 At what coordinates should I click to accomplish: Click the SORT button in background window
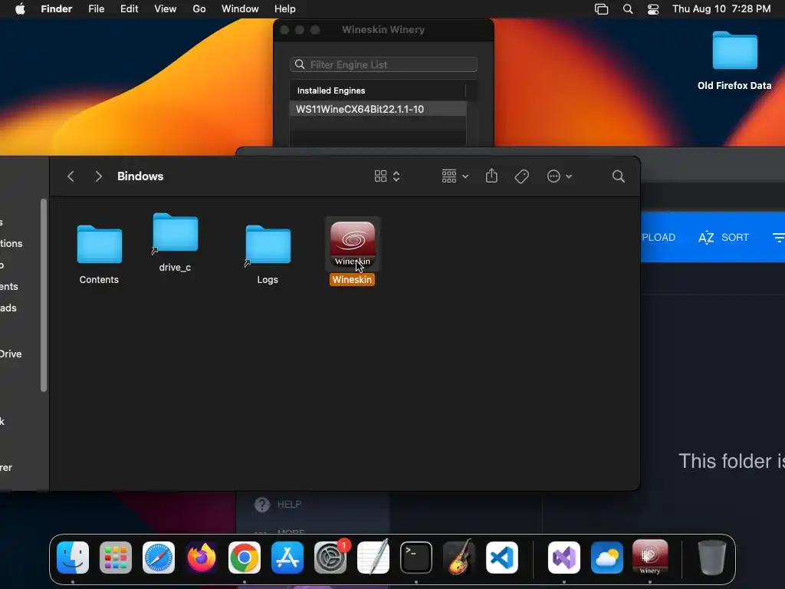(x=724, y=238)
